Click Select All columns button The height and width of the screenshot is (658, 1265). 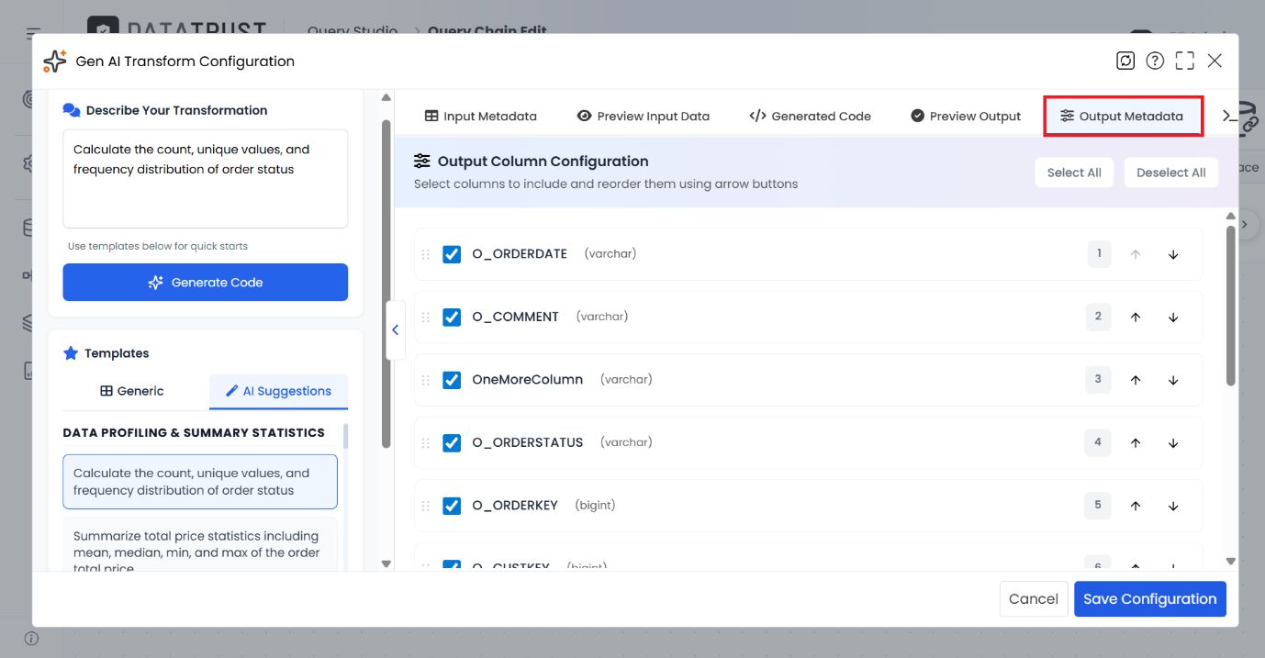pyautogui.click(x=1074, y=173)
